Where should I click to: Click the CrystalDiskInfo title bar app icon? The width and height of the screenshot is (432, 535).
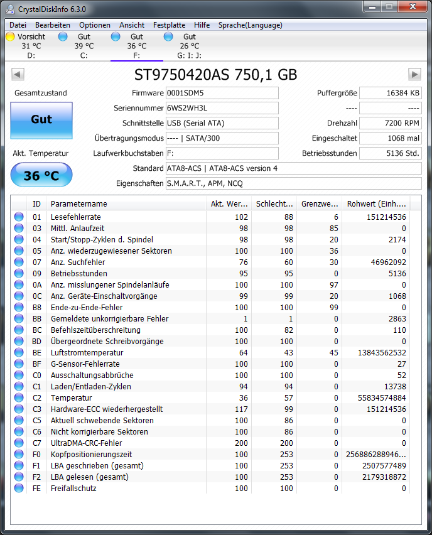pos(11,9)
